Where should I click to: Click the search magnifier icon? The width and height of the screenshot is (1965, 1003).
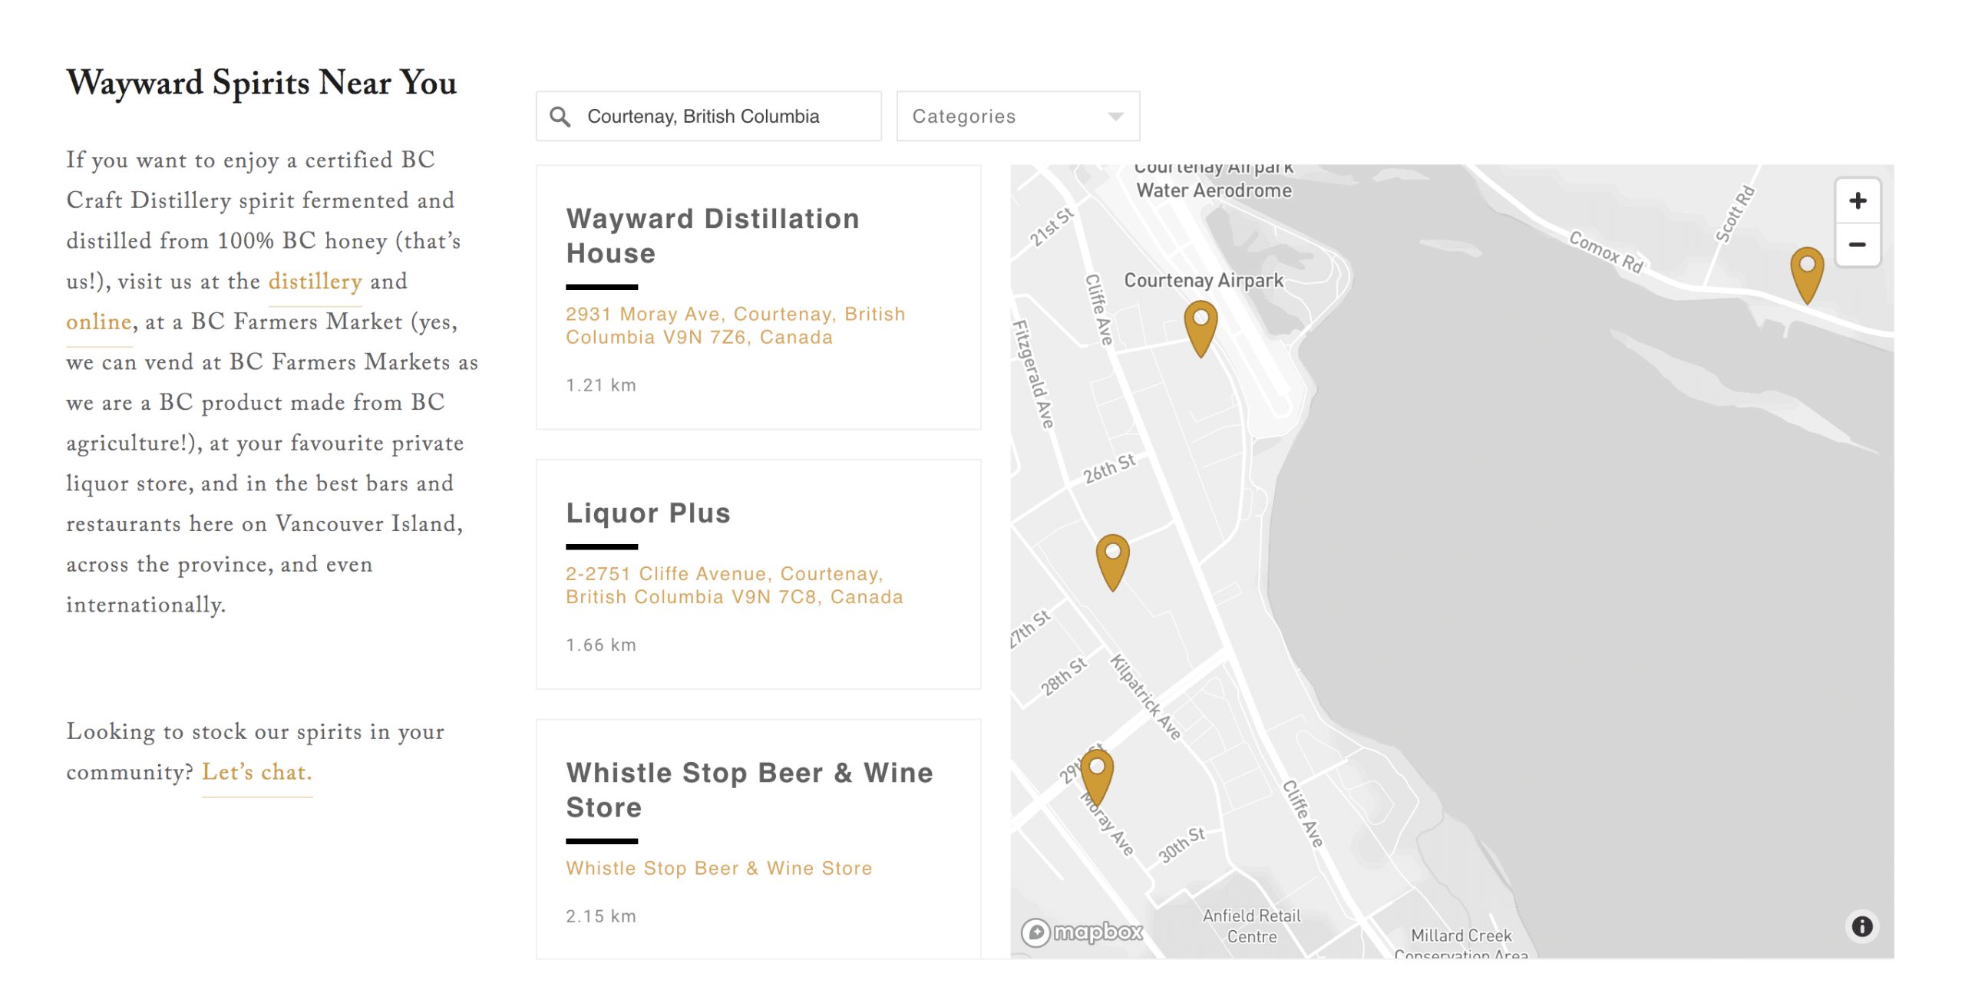[x=560, y=117]
